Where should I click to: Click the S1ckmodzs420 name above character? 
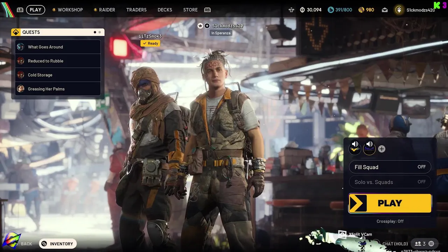click(227, 26)
